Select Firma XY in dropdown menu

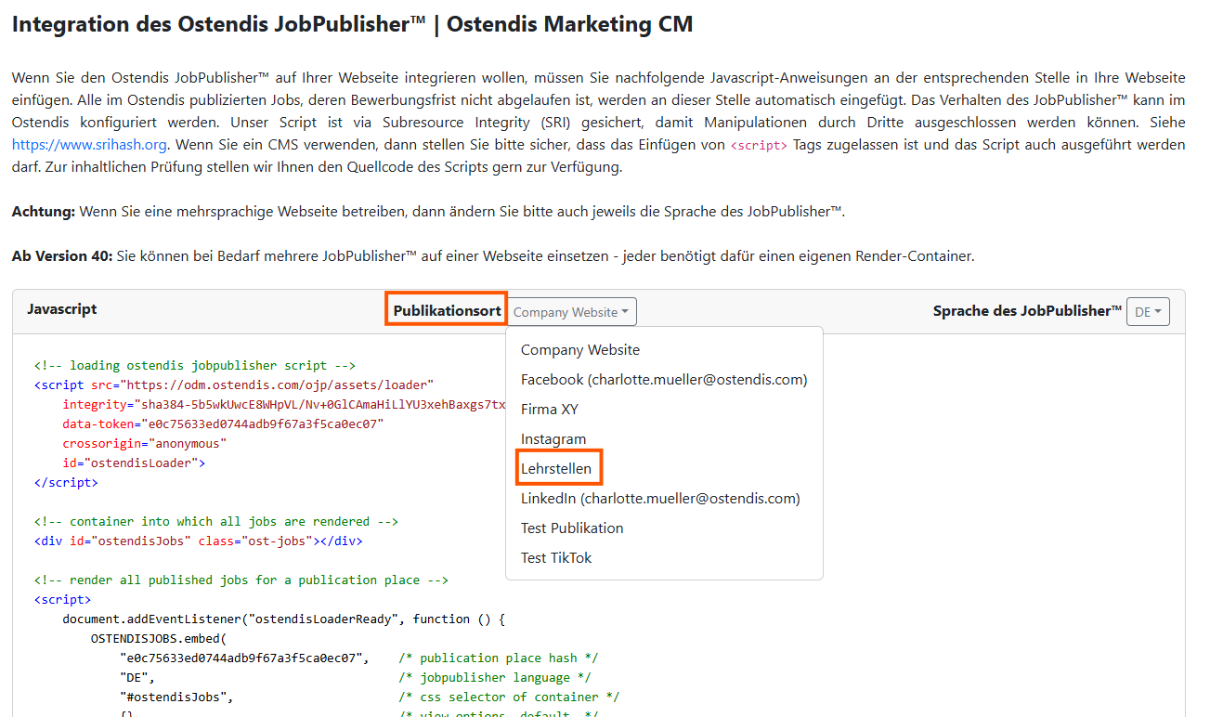549,410
